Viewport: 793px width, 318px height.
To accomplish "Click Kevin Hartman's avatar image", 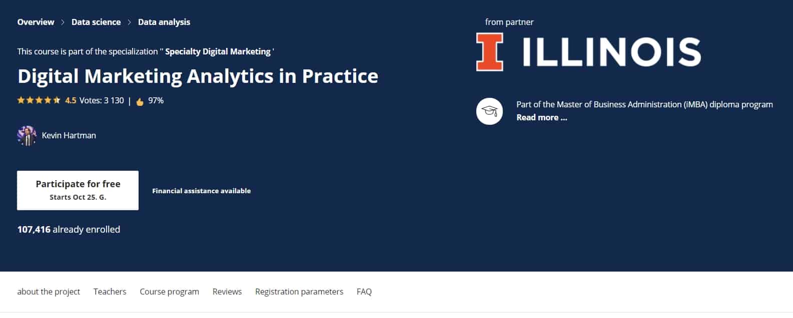I will pyautogui.click(x=27, y=135).
